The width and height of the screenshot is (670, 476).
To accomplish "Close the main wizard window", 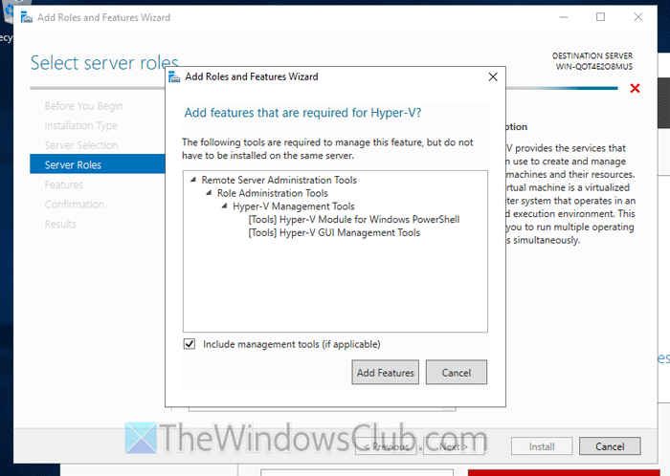I will [638, 17].
